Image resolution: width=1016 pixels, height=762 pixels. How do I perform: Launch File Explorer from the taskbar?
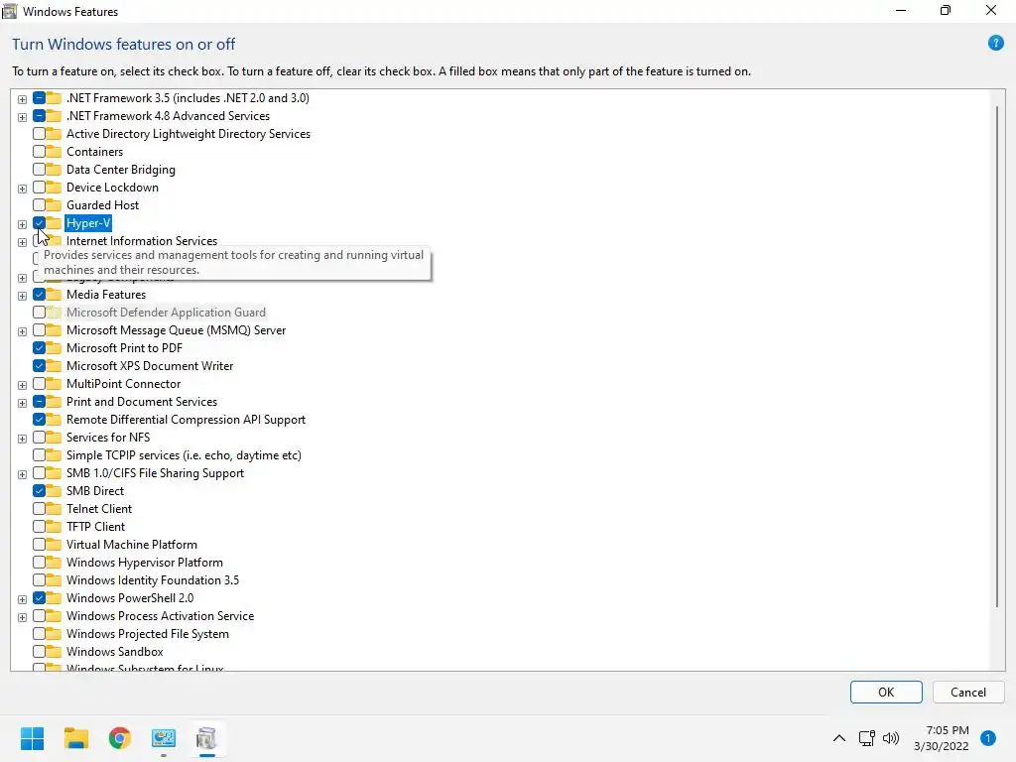[75, 738]
